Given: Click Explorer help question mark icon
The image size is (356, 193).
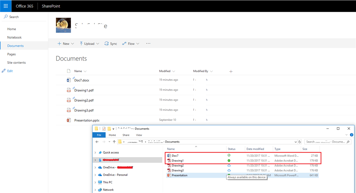Looking at the screenshot, I should pos(351,135).
